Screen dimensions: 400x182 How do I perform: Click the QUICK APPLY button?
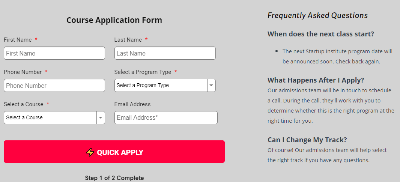(114, 152)
